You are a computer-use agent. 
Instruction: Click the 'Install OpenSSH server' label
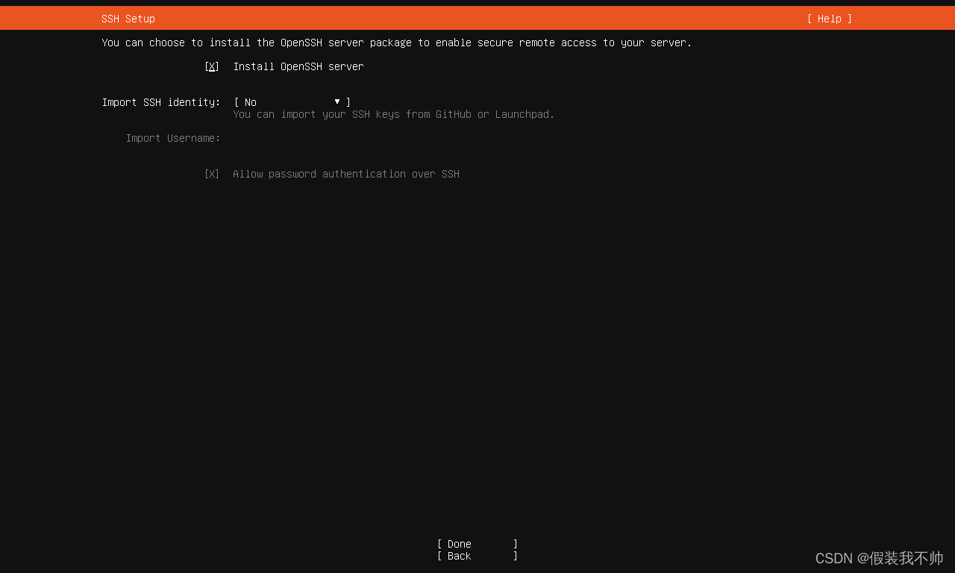click(298, 66)
